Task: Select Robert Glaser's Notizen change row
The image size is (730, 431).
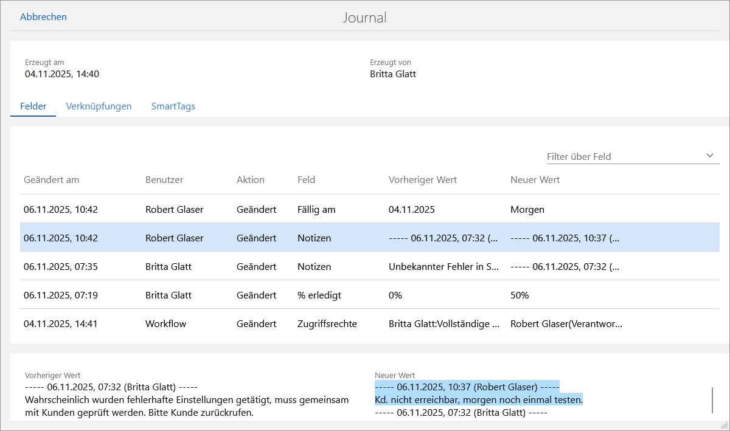Action: coord(316,238)
